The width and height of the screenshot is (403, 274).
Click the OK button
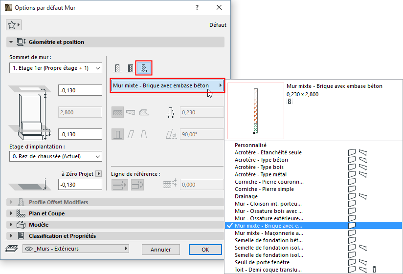point(205,250)
